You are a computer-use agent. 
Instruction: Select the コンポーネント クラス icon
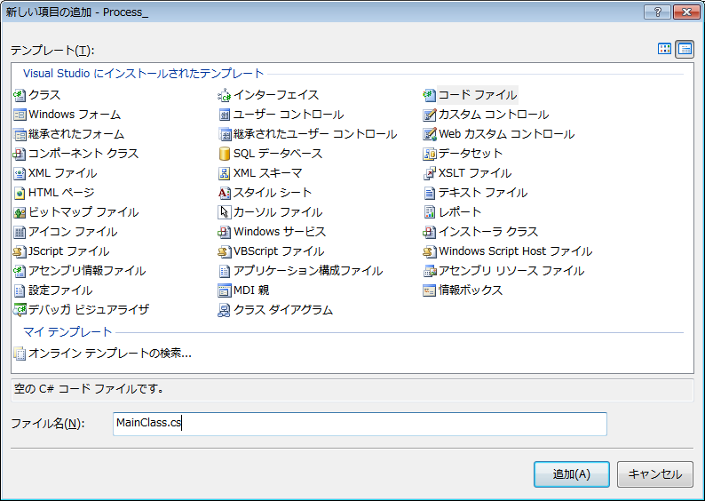click(x=20, y=154)
